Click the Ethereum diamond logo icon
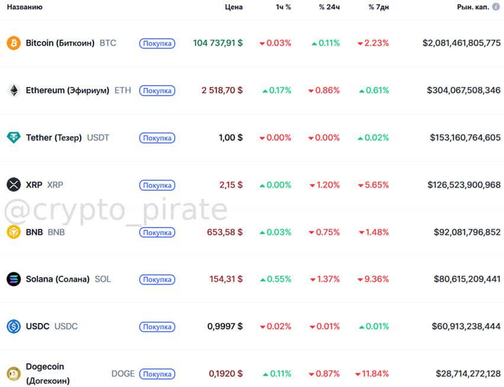This screenshot has height=387, width=504. [14, 91]
